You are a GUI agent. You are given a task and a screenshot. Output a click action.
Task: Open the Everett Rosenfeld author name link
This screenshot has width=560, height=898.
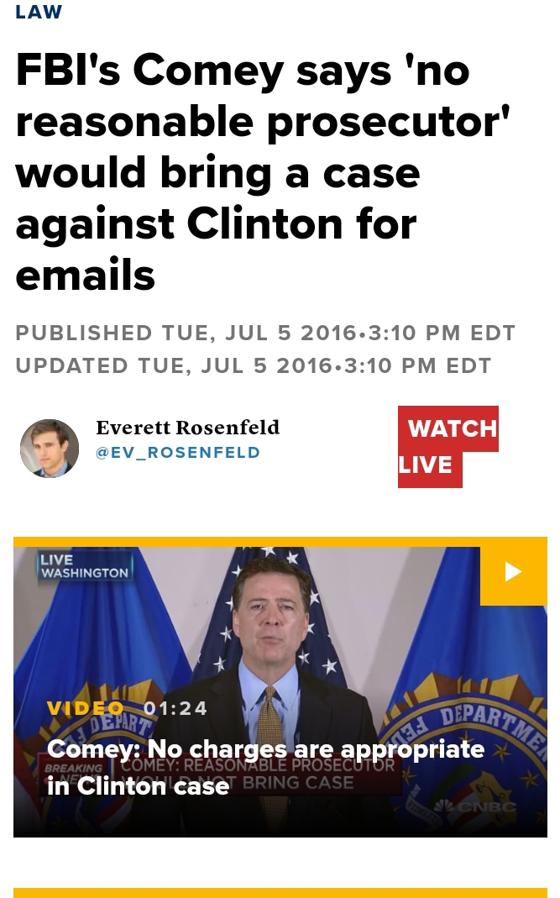187,428
